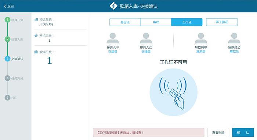Click the 查看款箱 button
The image size is (257, 140).
(218, 132)
